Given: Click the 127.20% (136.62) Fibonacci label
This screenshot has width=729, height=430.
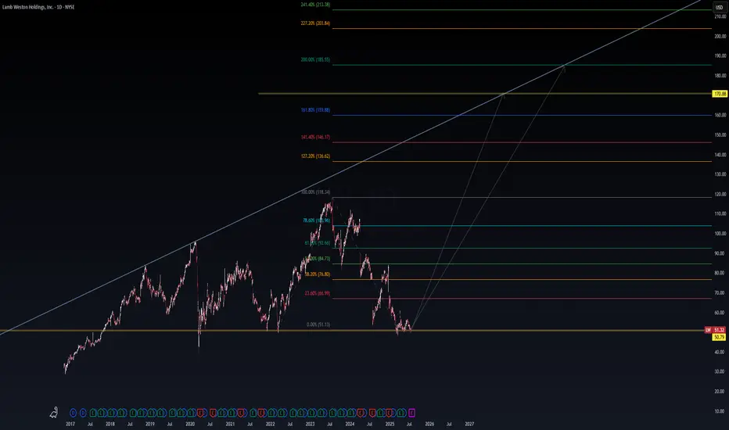Looking at the screenshot, I should point(315,156).
